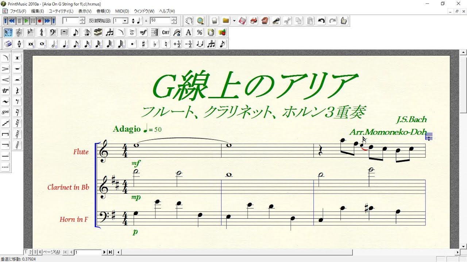This screenshot has width=467, height=262.
Task: Select the 8va Smart Shape tool
Action: 5,112
